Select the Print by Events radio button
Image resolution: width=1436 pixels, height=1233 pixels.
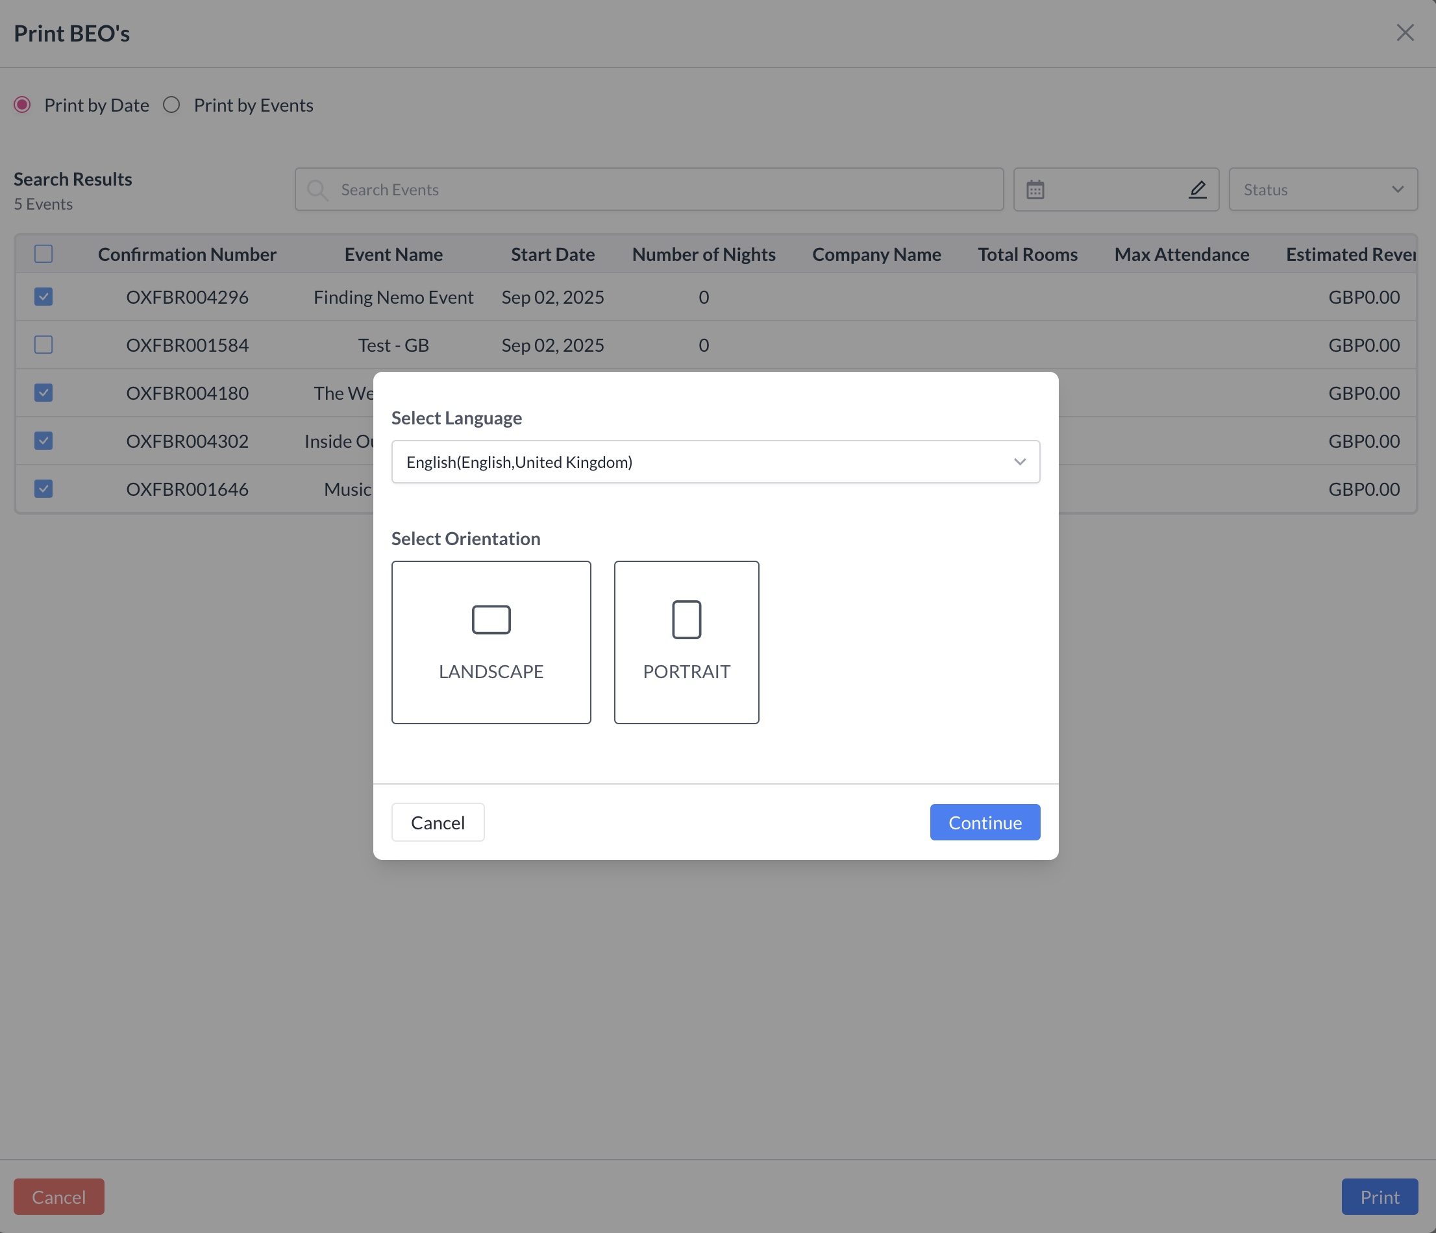pyautogui.click(x=172, y=104)
